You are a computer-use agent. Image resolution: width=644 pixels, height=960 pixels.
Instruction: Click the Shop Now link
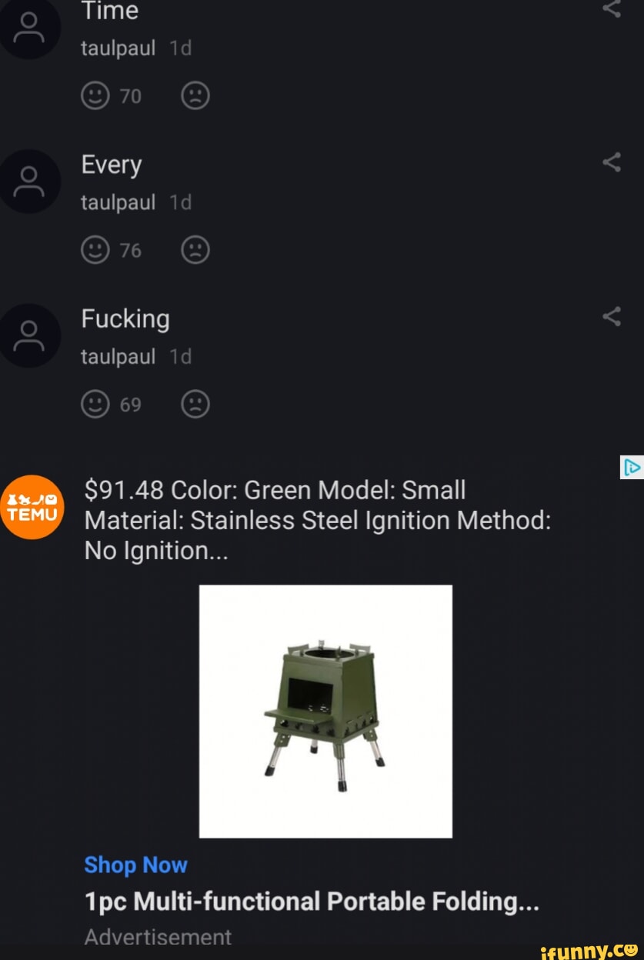pos(135,865)
